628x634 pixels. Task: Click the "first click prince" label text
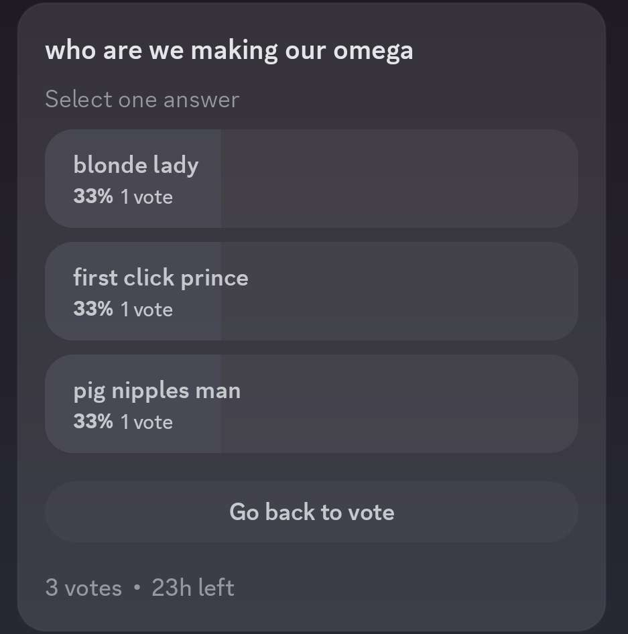pyautogui.click(x=161, y=277)
